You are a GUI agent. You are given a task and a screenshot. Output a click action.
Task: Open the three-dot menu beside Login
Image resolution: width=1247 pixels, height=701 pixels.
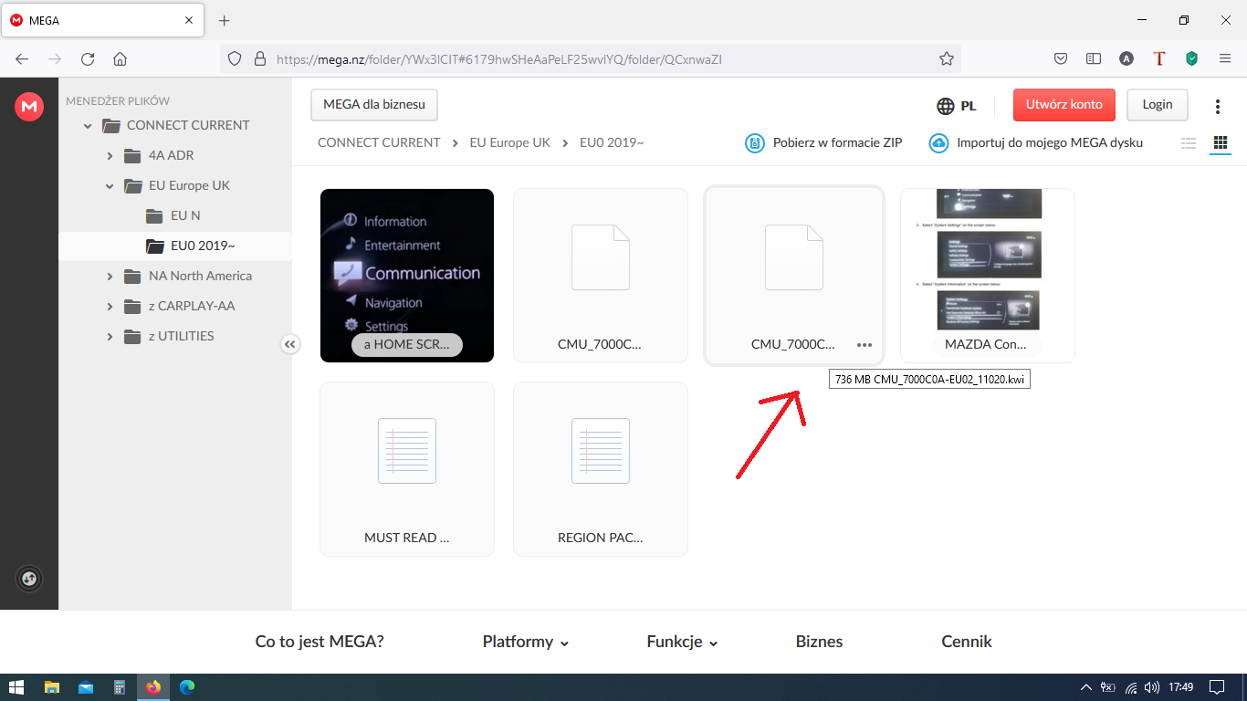click(1217, 106)
